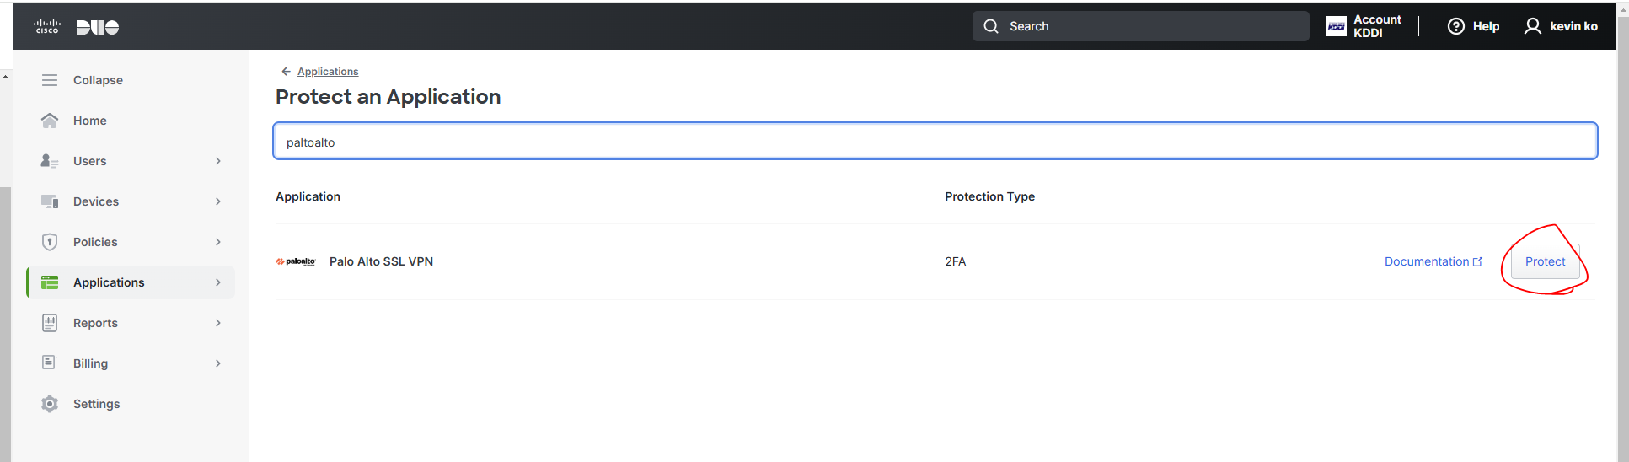
Task: Click the back arrow beside Applications
Action: click(287, 72)
